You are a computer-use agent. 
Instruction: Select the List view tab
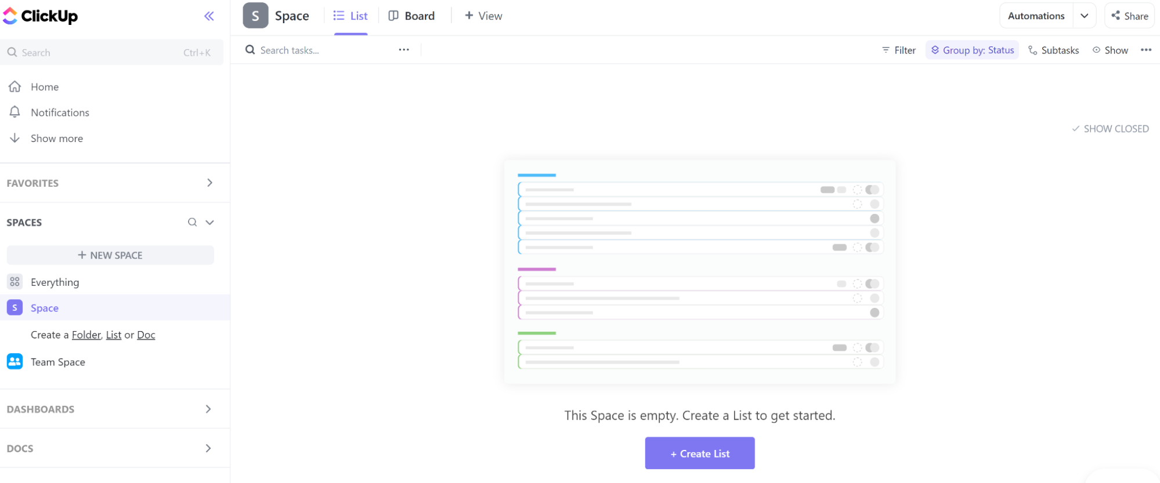point(350,16)
